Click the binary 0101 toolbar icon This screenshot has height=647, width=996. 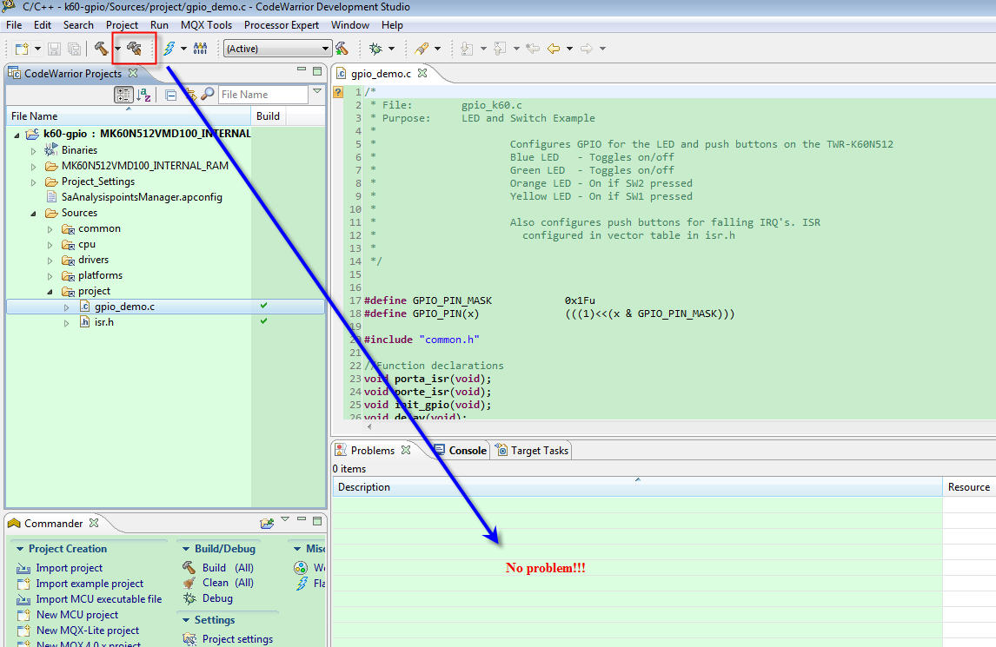[200, 49]
